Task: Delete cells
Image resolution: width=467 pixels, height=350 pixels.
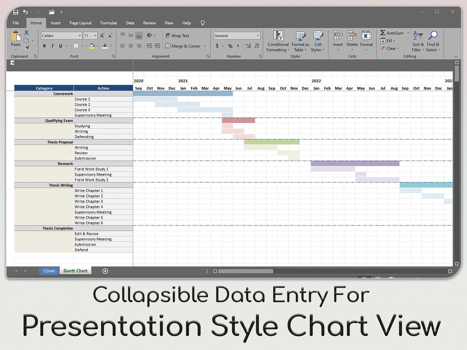Action: (352, 41)
